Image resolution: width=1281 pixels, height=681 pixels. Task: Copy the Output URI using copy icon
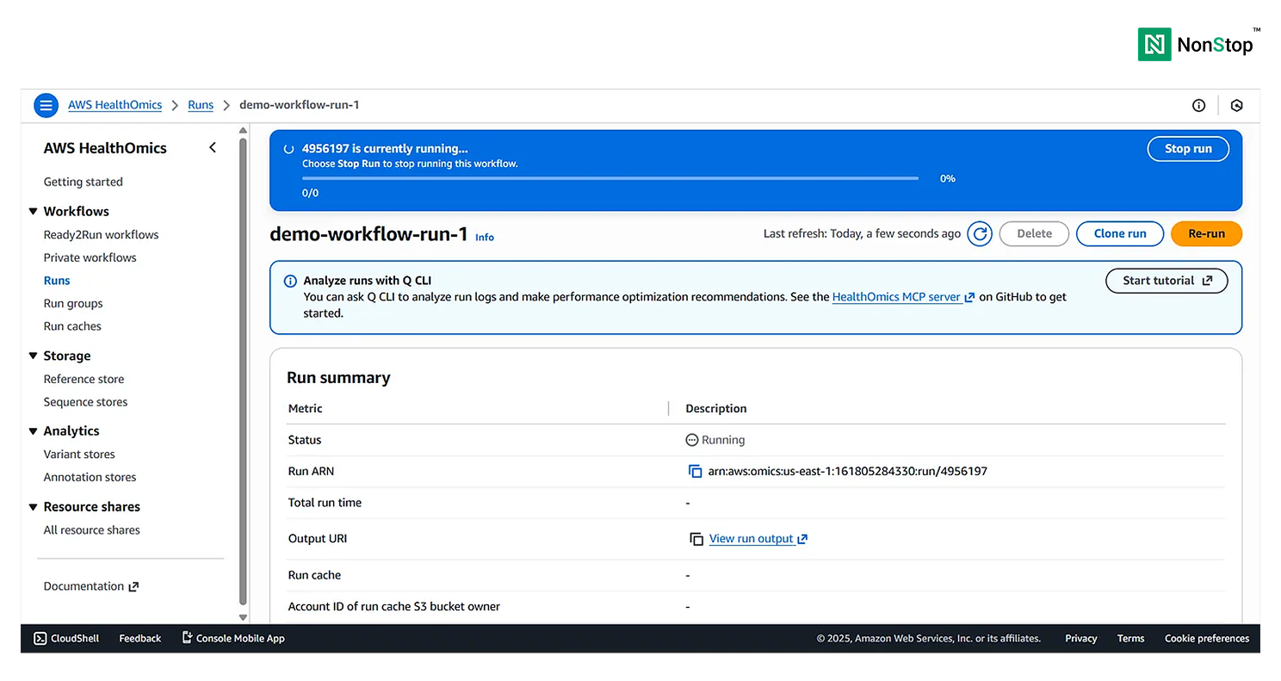coord(696,539)
